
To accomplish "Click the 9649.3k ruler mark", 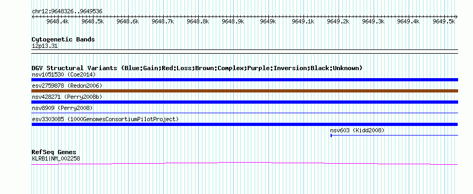I will [x=374, y=21].
